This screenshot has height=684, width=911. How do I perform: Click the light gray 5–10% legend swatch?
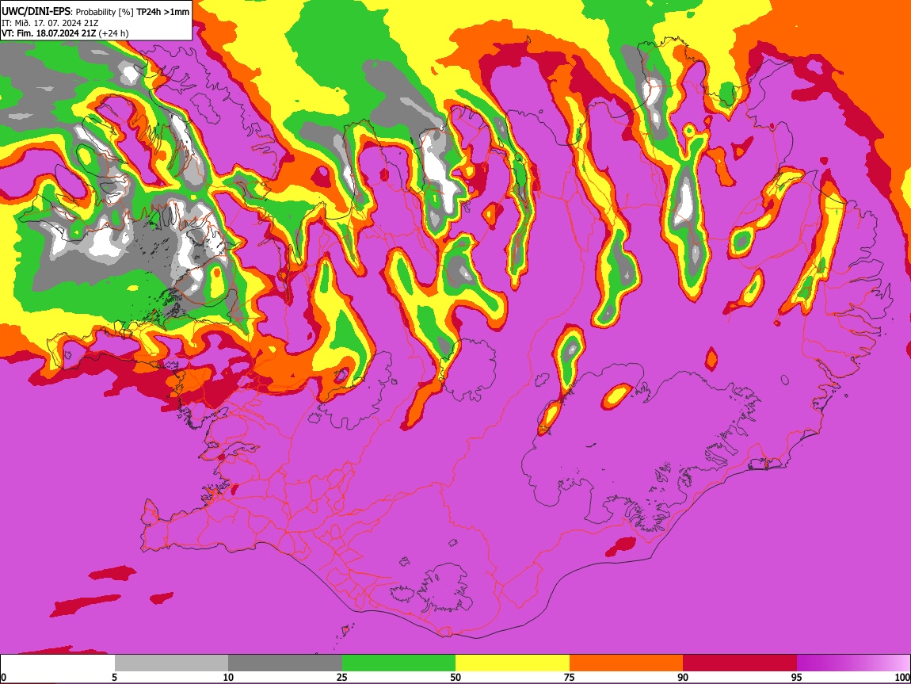point(171,663)
